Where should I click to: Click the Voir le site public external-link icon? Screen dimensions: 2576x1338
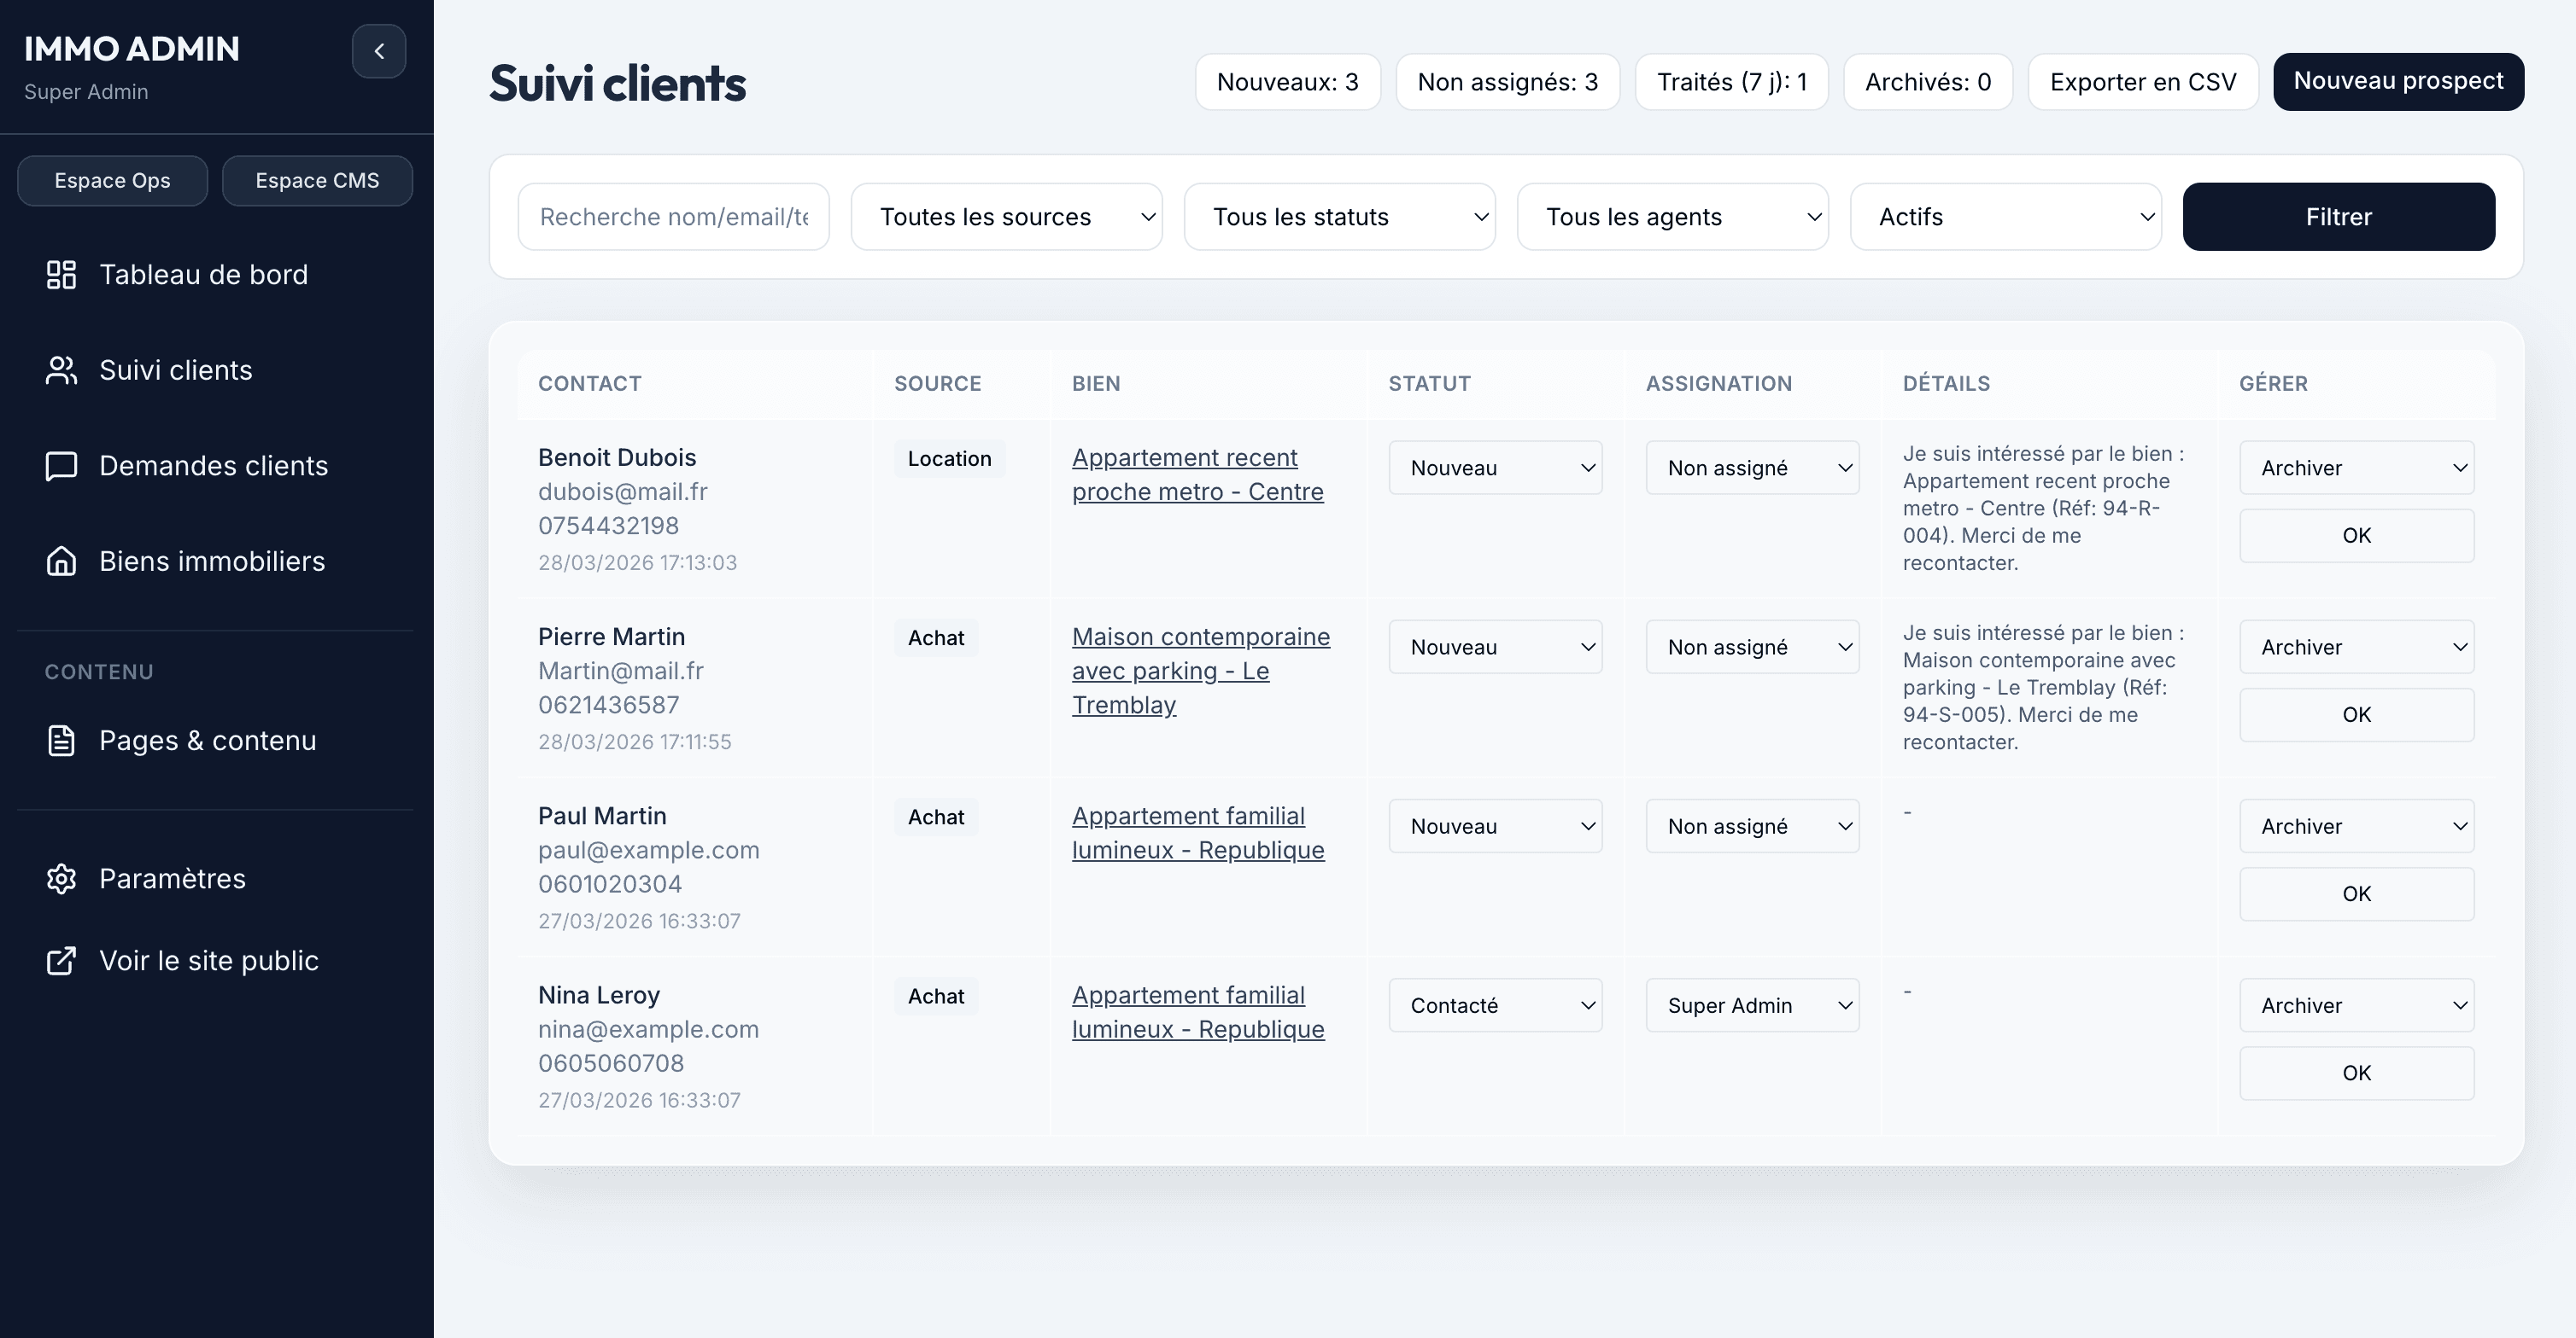[x=61, y=960]
